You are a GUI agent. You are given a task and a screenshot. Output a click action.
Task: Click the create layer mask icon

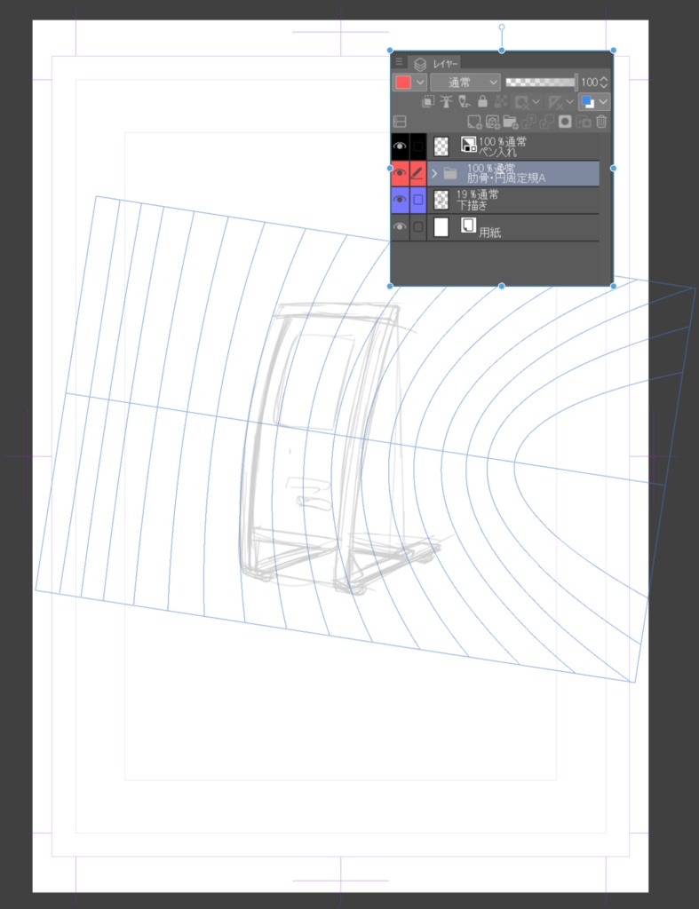[x=565, y=121]
